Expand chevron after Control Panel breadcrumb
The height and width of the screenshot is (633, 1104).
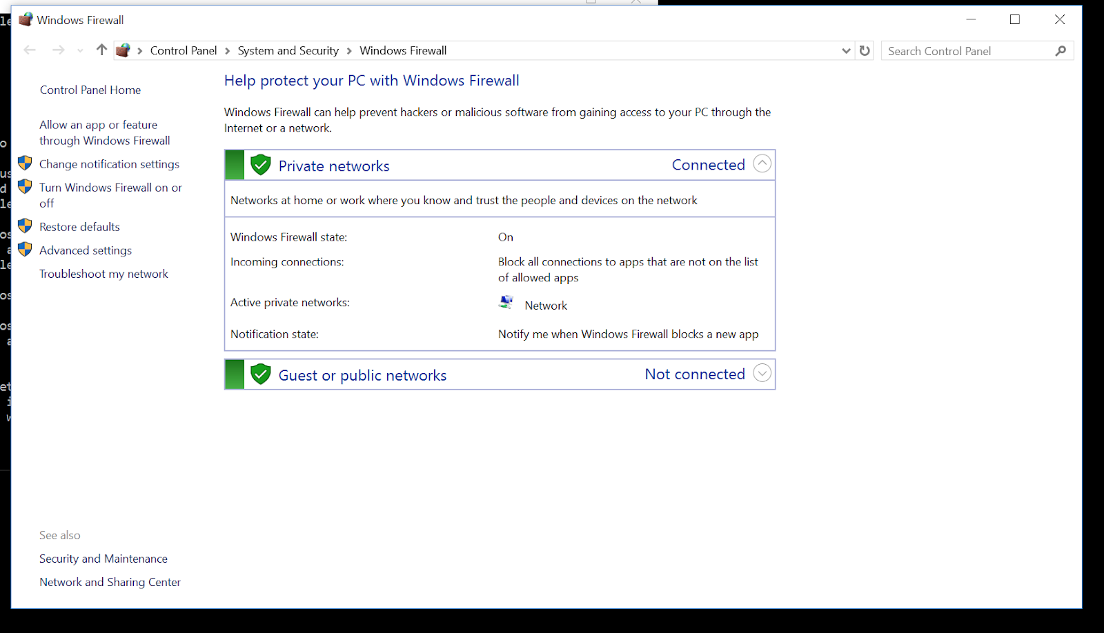point(228,51)
